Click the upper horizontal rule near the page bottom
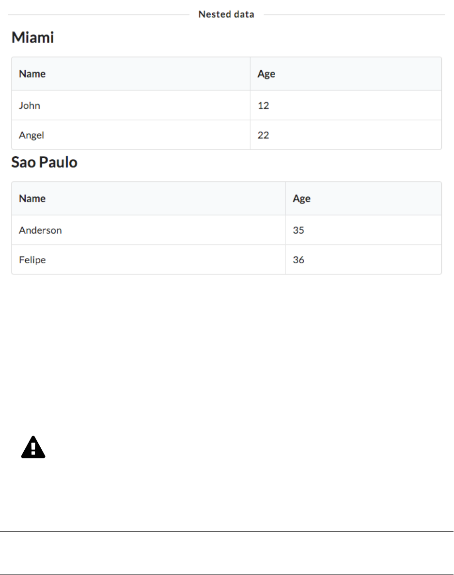Screen dimensions: 454x575 (227, 532)
